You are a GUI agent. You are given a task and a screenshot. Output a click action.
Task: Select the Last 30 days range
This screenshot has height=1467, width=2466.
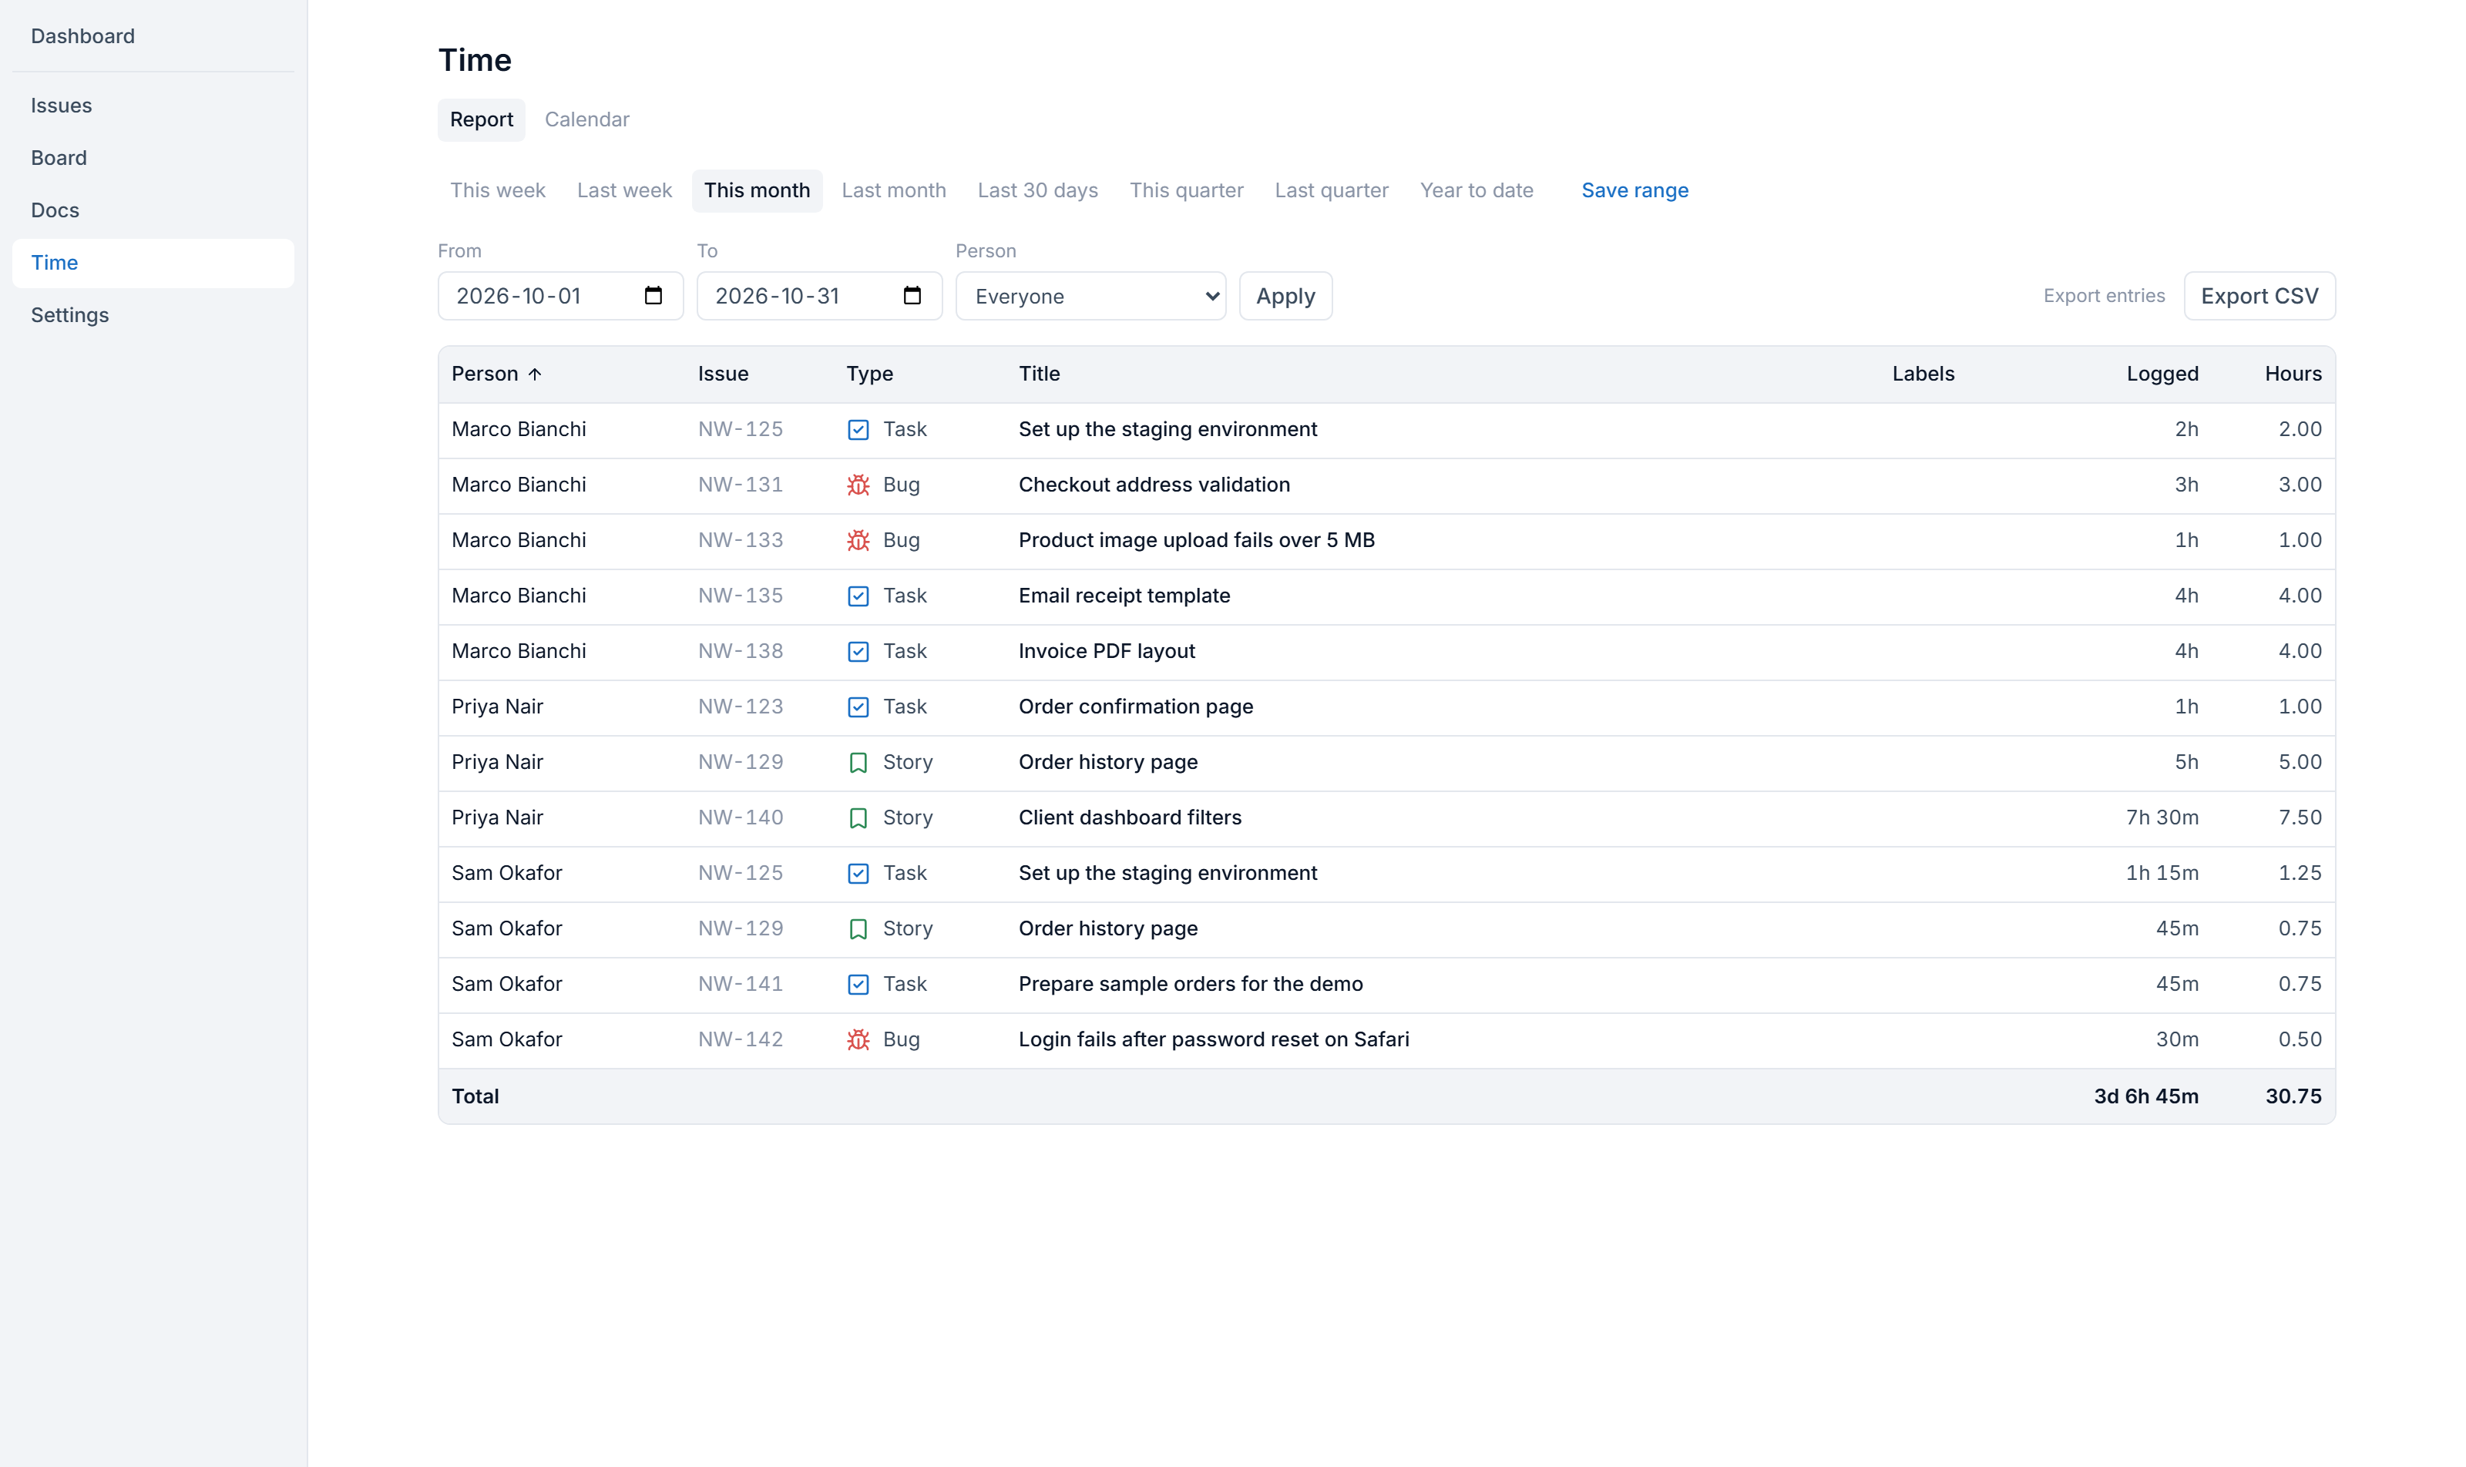(1037, 191)
